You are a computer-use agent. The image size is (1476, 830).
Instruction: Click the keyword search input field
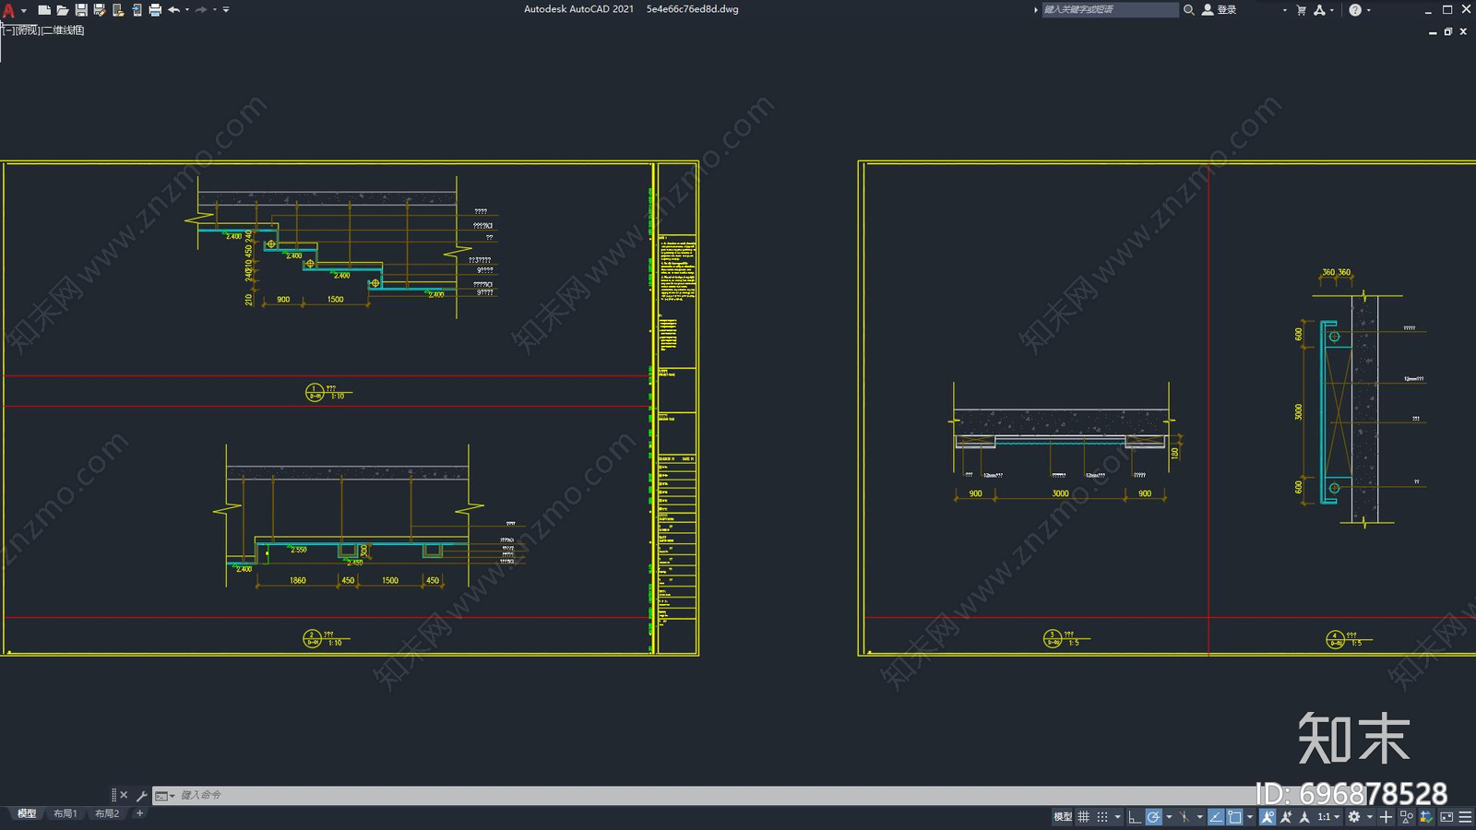pos(1110,9)
